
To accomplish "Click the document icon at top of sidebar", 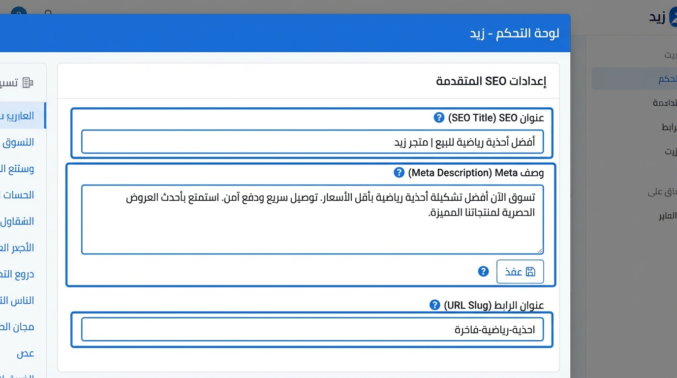I will [28, 82].
